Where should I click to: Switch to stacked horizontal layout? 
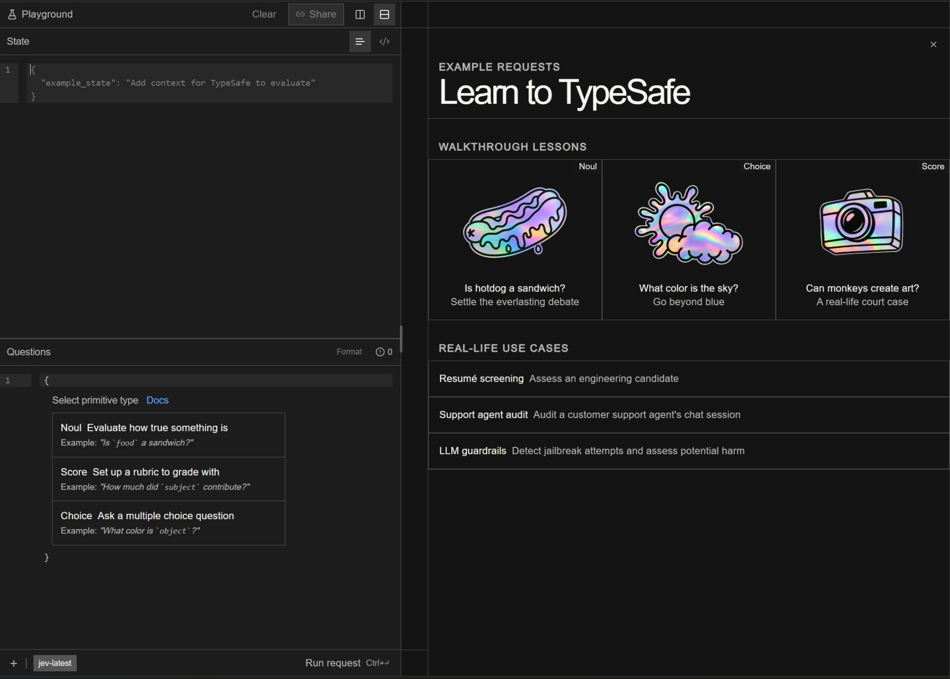pos(384,14)
